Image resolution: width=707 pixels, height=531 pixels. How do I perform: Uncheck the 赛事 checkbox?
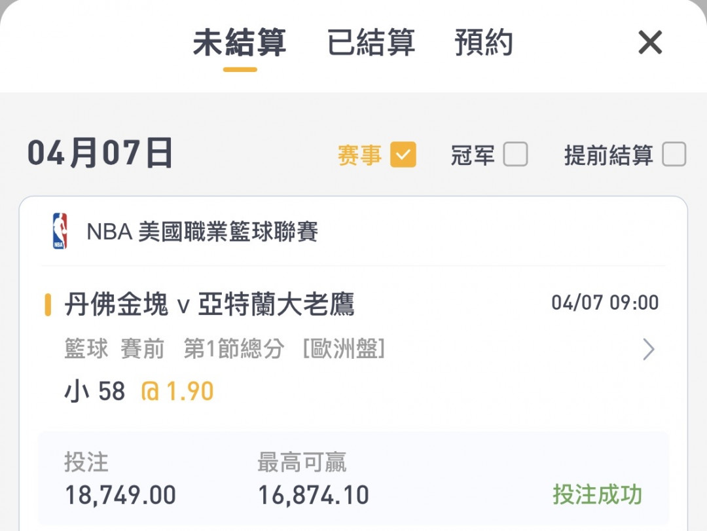point(403,155)
